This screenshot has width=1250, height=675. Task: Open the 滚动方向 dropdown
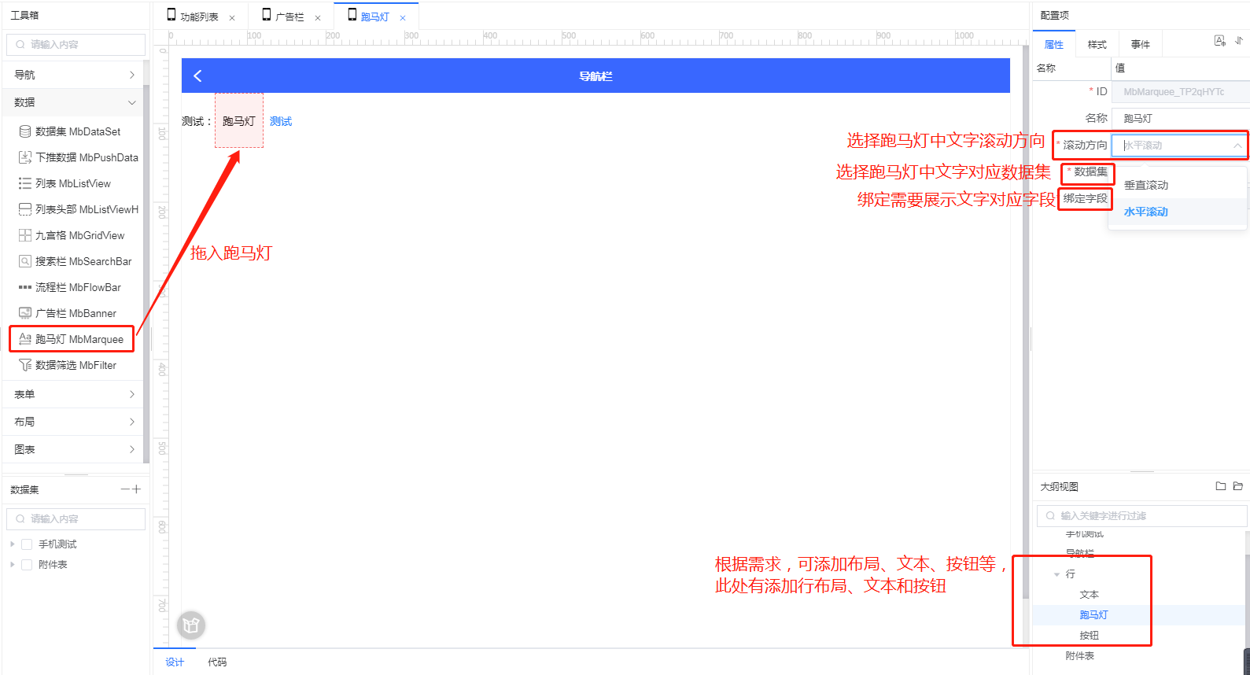[1179, 146]
